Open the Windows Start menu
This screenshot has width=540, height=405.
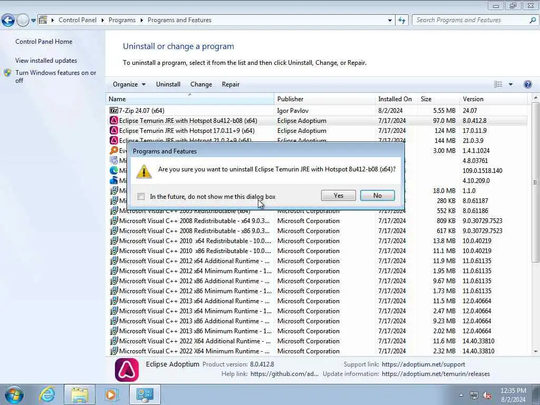[x=14, y=394]
